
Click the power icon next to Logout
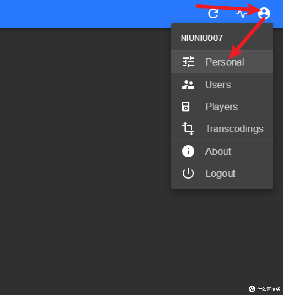188,173
